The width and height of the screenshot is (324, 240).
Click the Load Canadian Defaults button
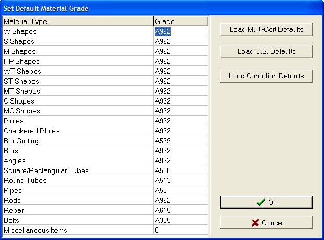coord(266,76)
